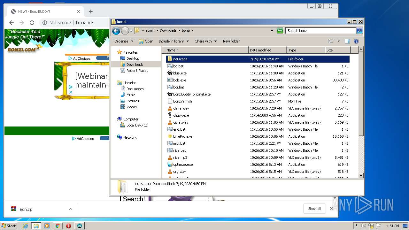The width and height of the screenshot is (409, 230).
Task: Sort by the Name column header
Action: (205, 50)
